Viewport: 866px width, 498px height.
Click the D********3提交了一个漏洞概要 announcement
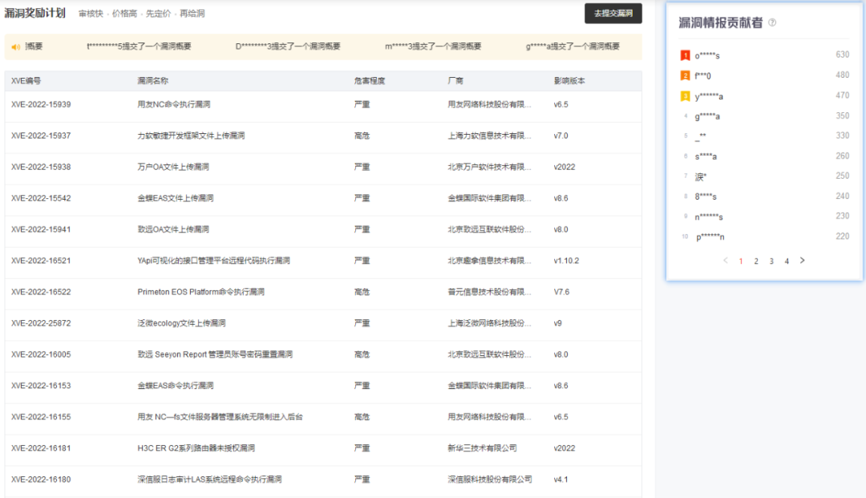[288, 47]
